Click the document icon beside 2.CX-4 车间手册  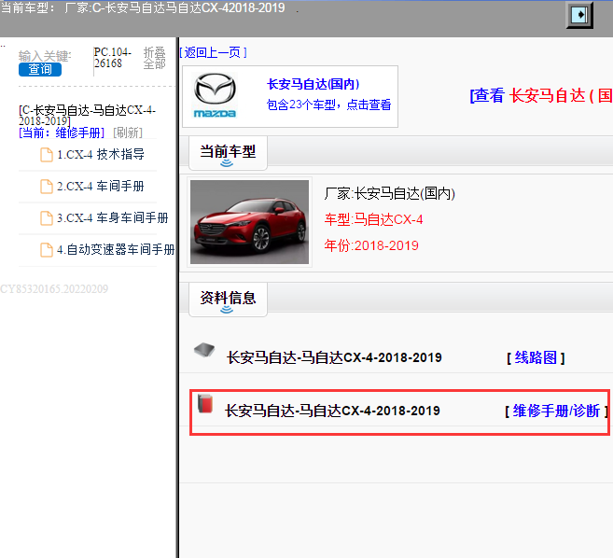click(47, 187)
